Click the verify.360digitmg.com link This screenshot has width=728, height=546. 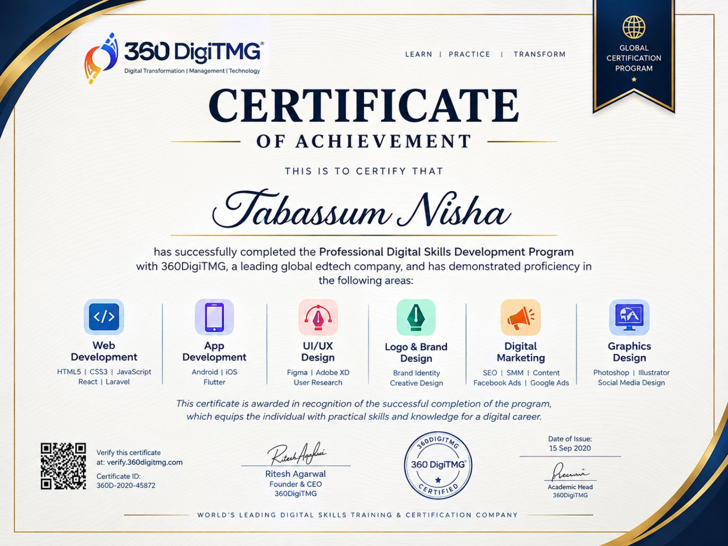(x=145, y=462)
